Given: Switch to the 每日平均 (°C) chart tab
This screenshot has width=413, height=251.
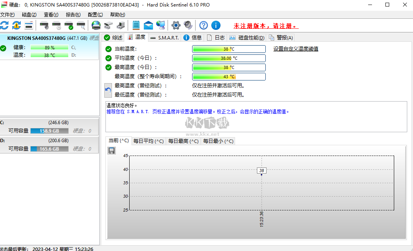Looking at the screenshot, I should click(148, 141).
